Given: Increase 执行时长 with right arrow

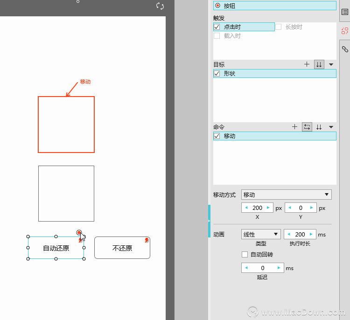Looking at the screenshot, I should (x=311, y=234).
